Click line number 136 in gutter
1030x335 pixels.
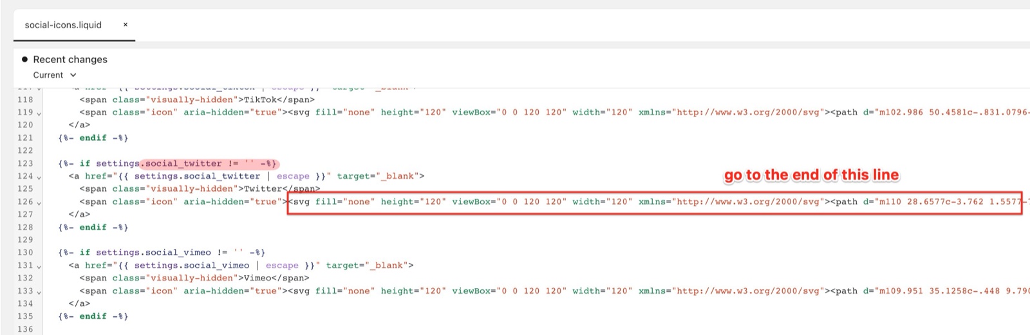[x=25, y=329]
